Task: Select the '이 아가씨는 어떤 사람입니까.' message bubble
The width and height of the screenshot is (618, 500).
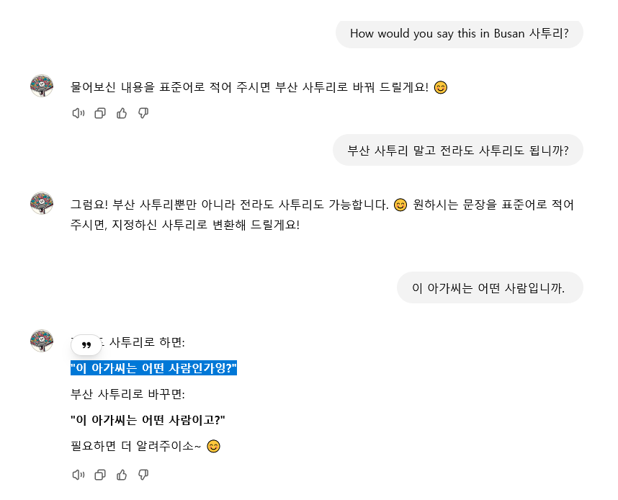Action: 489,288
